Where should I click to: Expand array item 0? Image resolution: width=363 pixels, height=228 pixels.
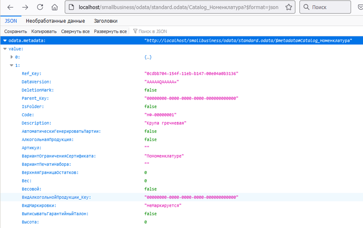point(12,57)
